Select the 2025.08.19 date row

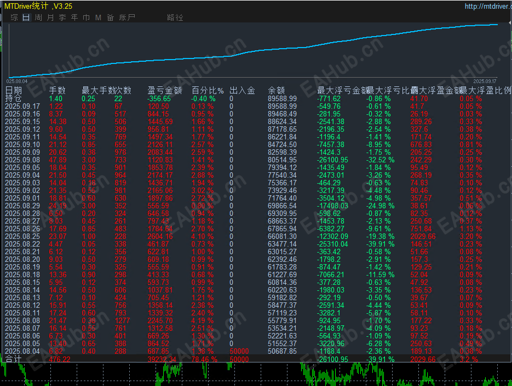click(x=22, y=267)
